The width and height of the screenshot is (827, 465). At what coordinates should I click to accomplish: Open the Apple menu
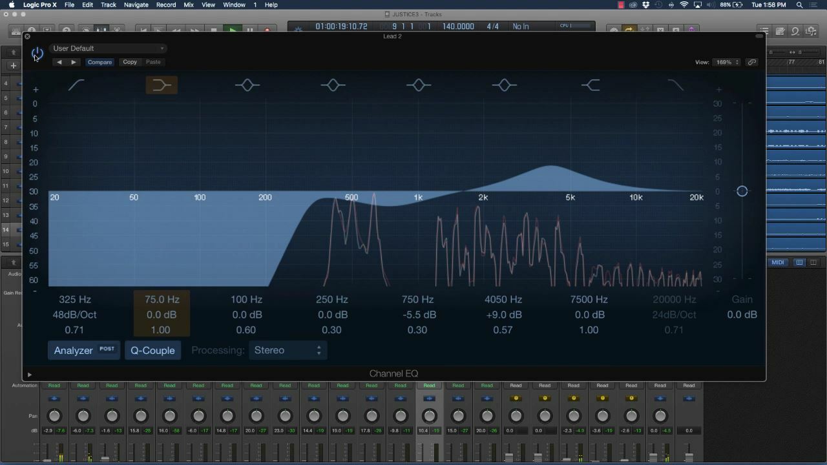click(x=11, y=5)
